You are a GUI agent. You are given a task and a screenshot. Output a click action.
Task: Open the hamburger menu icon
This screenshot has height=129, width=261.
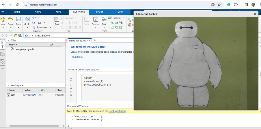pos(3,12)
